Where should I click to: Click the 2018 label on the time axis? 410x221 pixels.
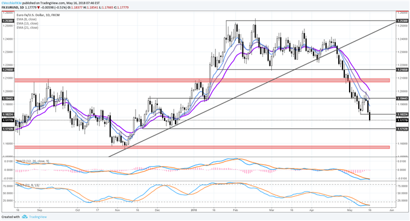[x=194, y=210]
